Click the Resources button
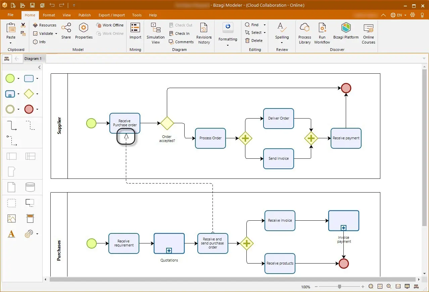The height and width of the screenshot is (292, 429). (x=45, y=25)
